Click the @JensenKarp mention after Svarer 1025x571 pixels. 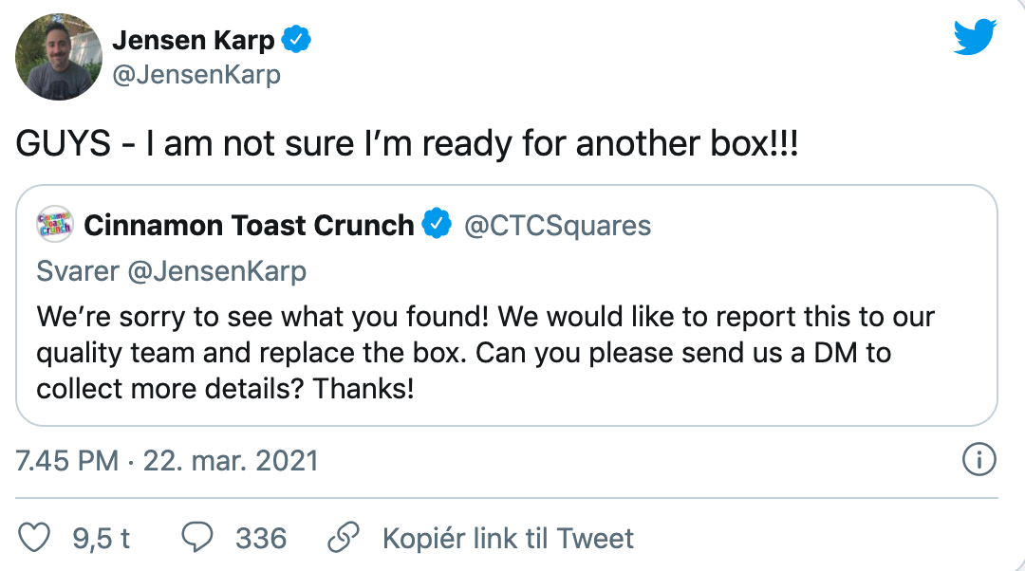click(217, 271)
